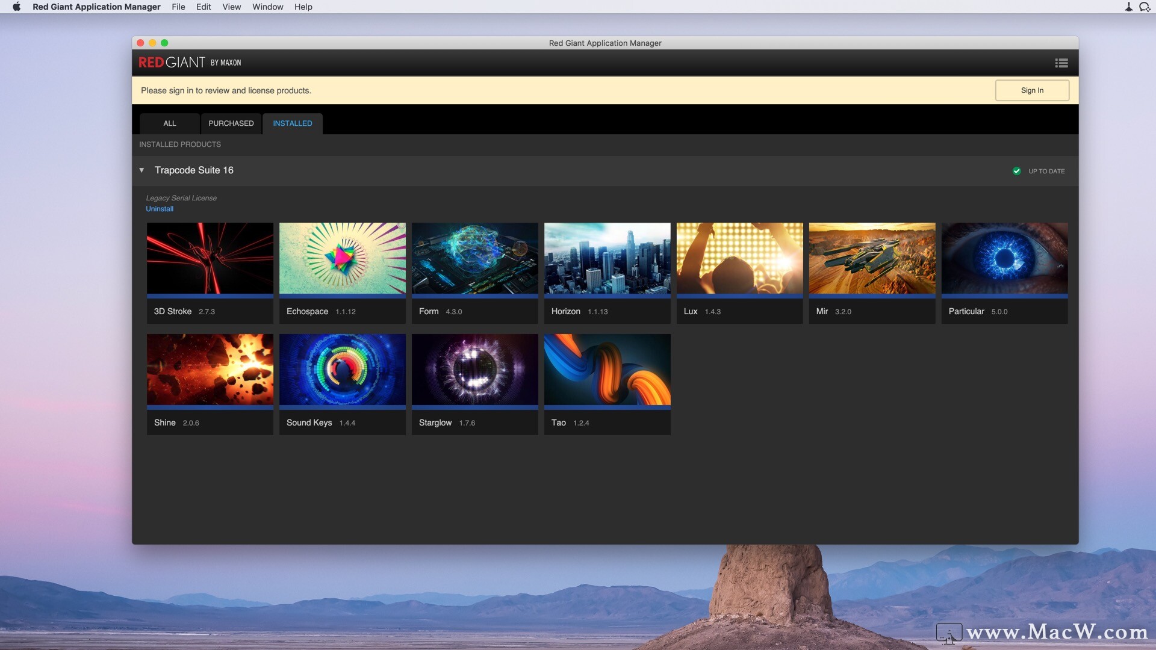
Task: Select the Particular blue eye thumbnail
Action: pyautogui.click(x=1004, y=258)
